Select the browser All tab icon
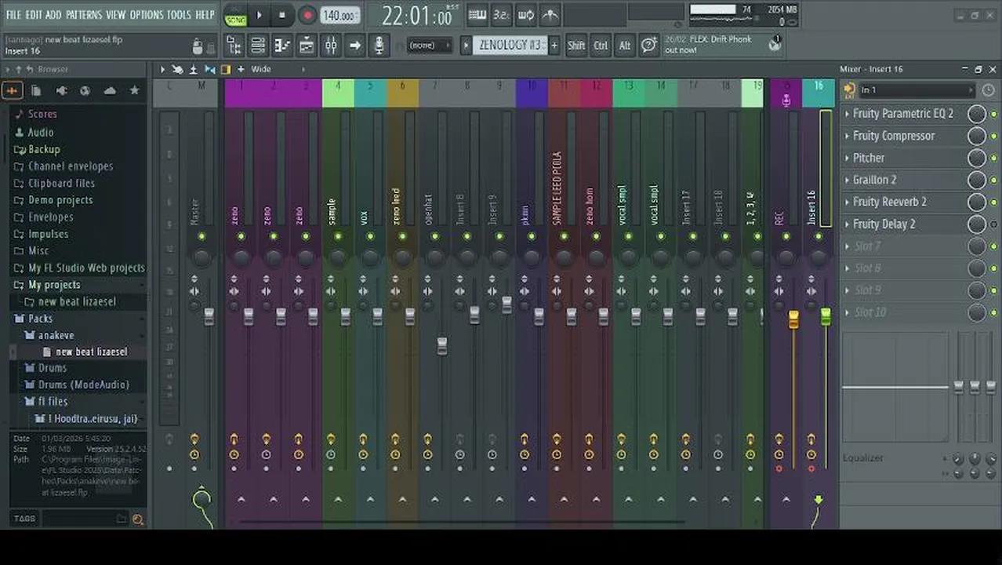Viewport: 1002px width, 565px height. [12, 91]
